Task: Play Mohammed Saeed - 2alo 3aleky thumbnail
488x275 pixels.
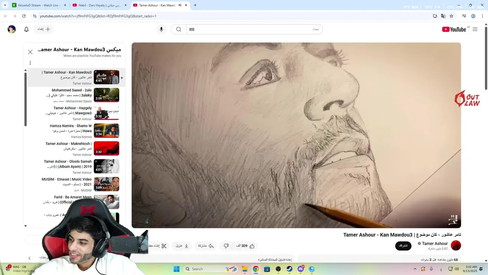Action: (106, 95)
